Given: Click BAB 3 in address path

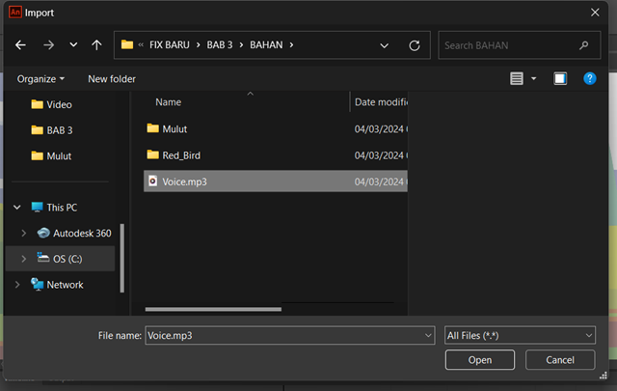Looking at the screenshot, I should 220,45.
